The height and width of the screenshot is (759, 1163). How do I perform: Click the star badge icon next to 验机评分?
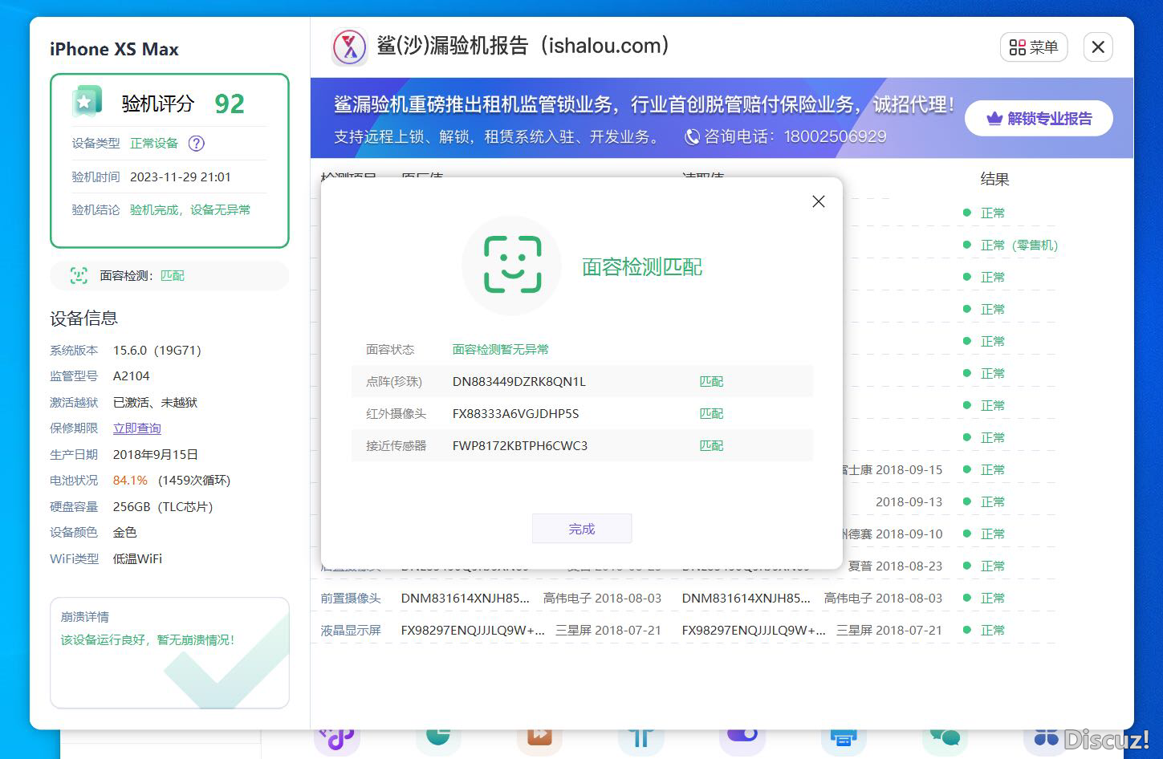tap(87, 101)
